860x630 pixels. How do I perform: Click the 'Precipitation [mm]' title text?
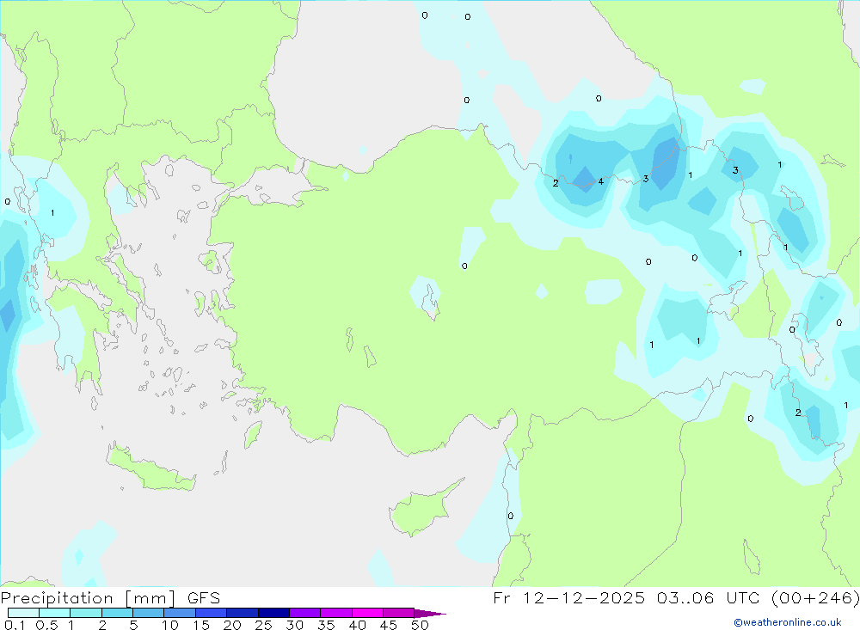[88, 598]
